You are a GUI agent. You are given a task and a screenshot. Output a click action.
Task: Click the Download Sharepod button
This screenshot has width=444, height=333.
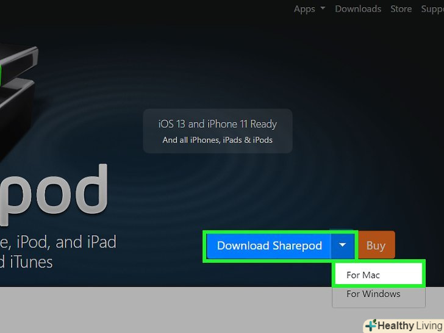click(x=269, y=246)
